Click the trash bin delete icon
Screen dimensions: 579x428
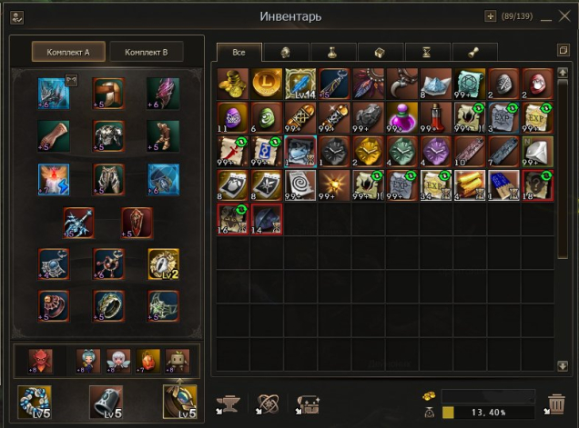pyautogui.click(x=555, y=404)
